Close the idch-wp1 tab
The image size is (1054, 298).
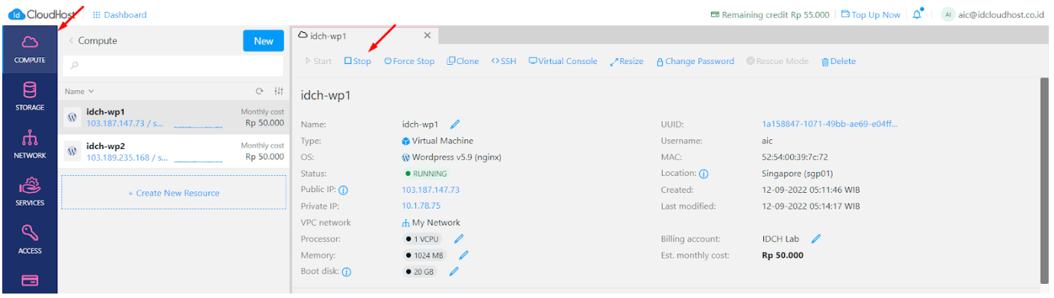click(427, 36)
